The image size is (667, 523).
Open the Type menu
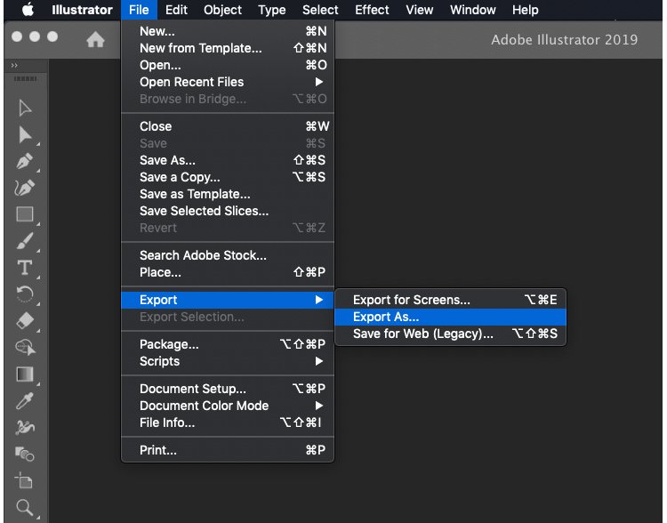click(272, 10)
